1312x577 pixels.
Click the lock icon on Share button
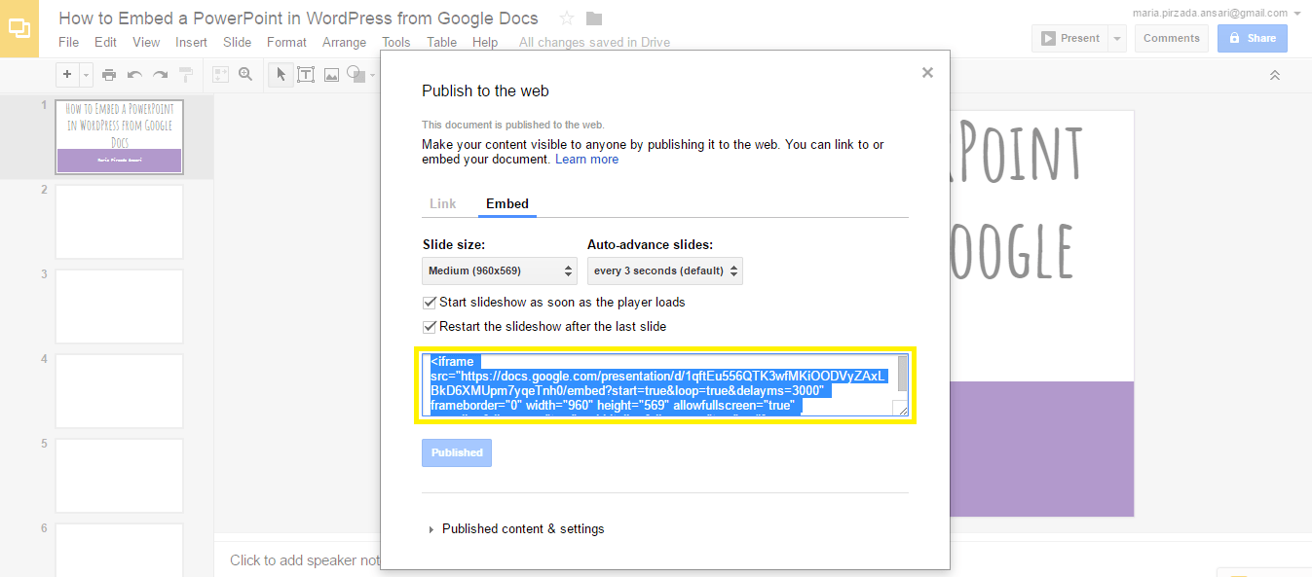(x=1235, y=39)
